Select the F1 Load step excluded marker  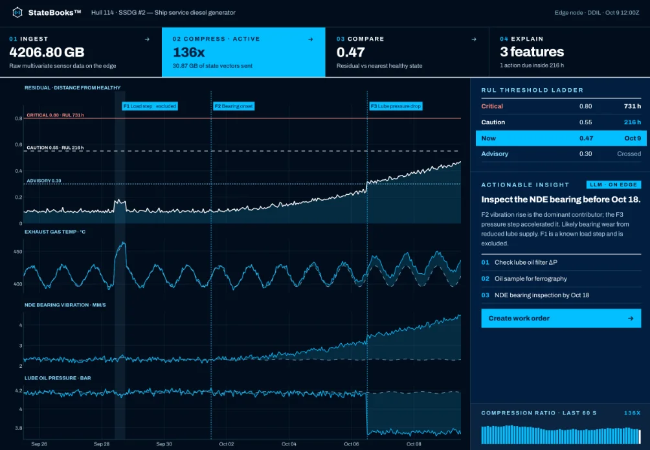(x=150, y=106)
